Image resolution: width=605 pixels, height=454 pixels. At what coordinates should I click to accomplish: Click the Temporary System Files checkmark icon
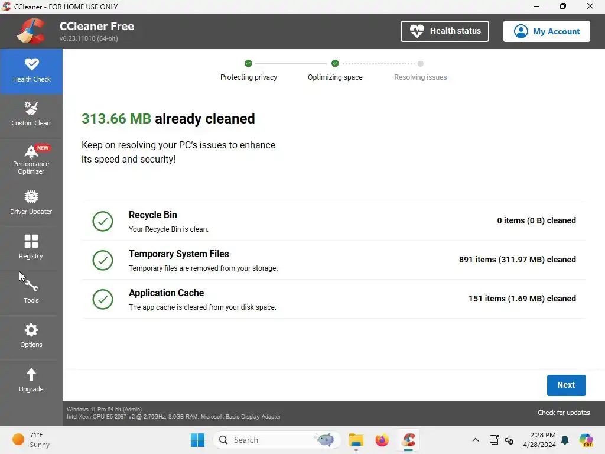click(x=103, y=260)
